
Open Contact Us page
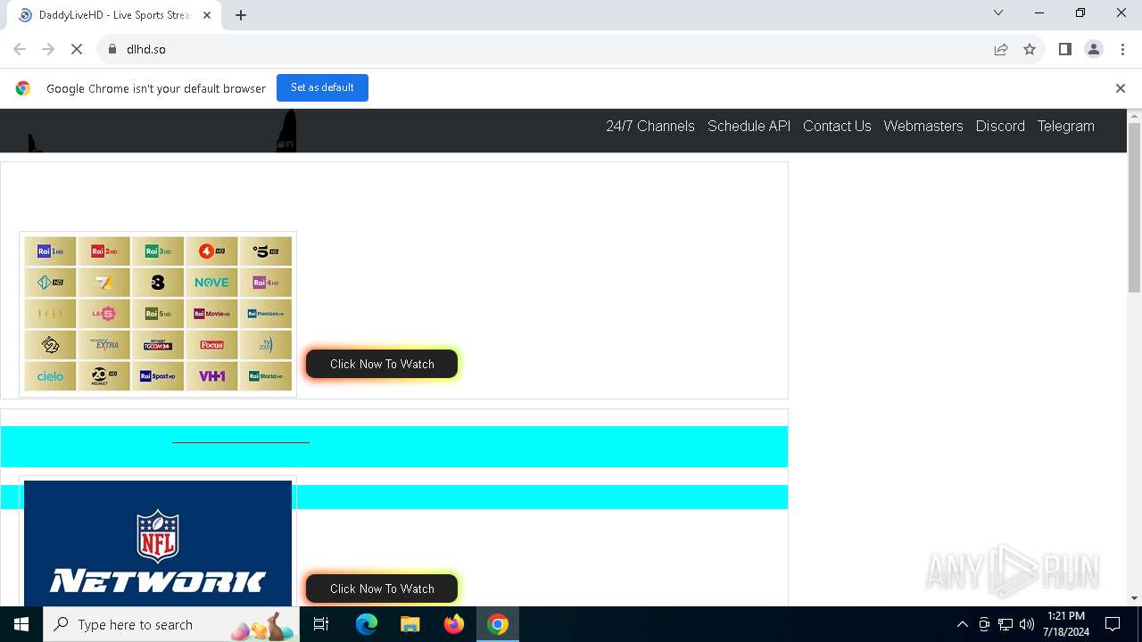tap(837, 126)
